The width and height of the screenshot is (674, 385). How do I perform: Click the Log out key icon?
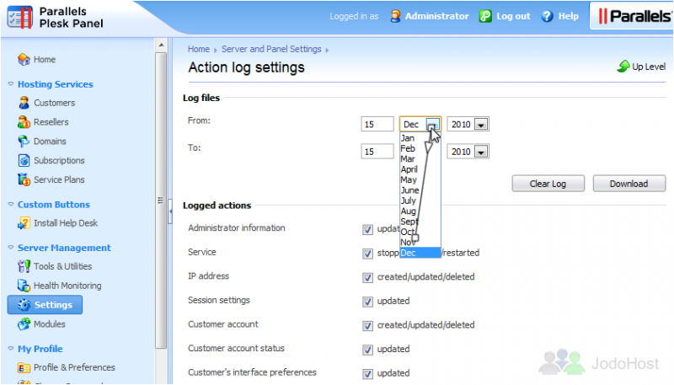485,16
